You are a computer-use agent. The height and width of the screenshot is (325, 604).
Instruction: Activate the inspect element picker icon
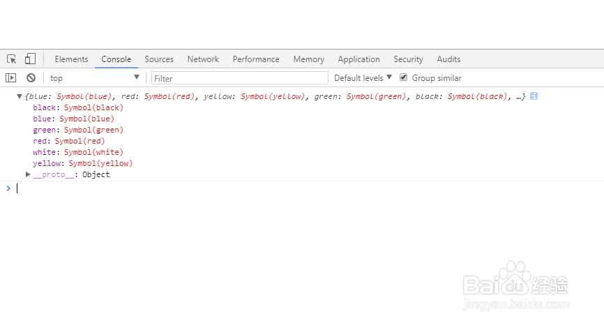coord(12,59)
